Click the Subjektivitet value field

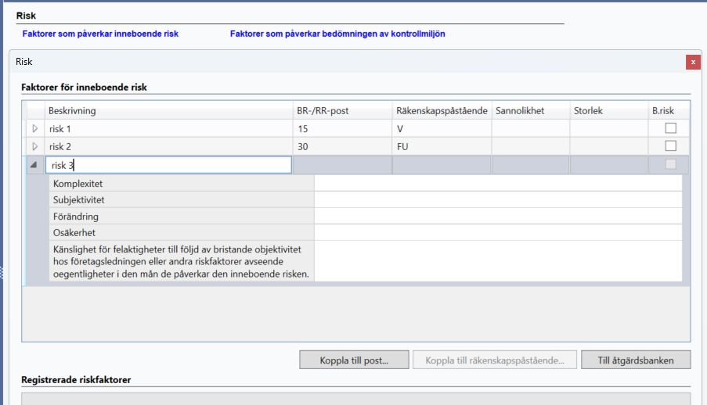pyautogui.click(x=498, y=199)
